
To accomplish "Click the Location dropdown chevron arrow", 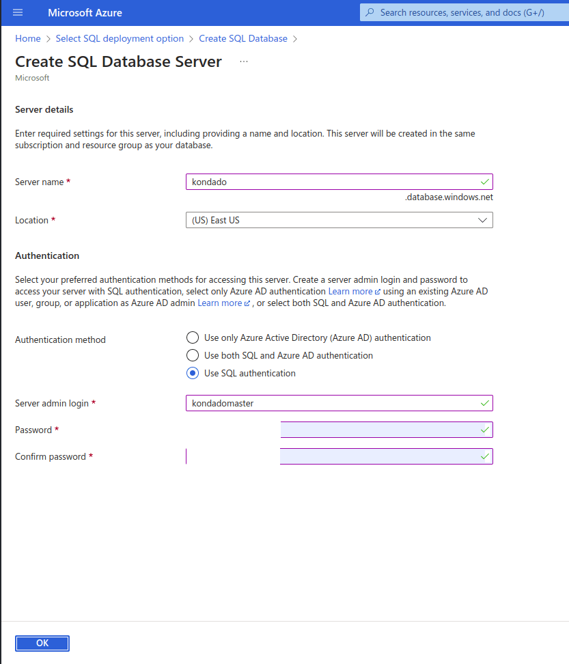I will click(x=482, y=220).
